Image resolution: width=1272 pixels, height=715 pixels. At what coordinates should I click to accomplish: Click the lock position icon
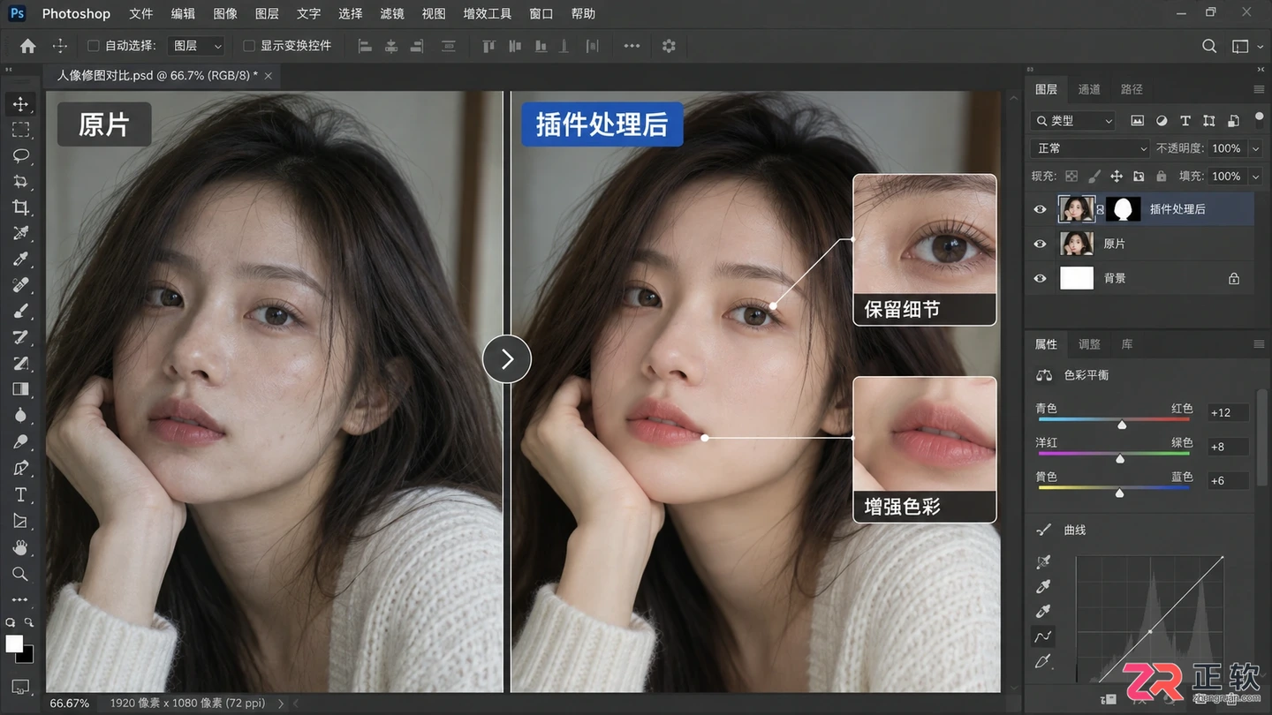pyautogui.click(x=1117, y=177)
